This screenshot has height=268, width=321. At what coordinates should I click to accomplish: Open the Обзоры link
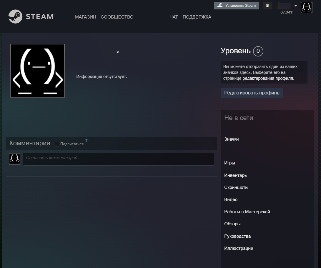coord(232,224)
